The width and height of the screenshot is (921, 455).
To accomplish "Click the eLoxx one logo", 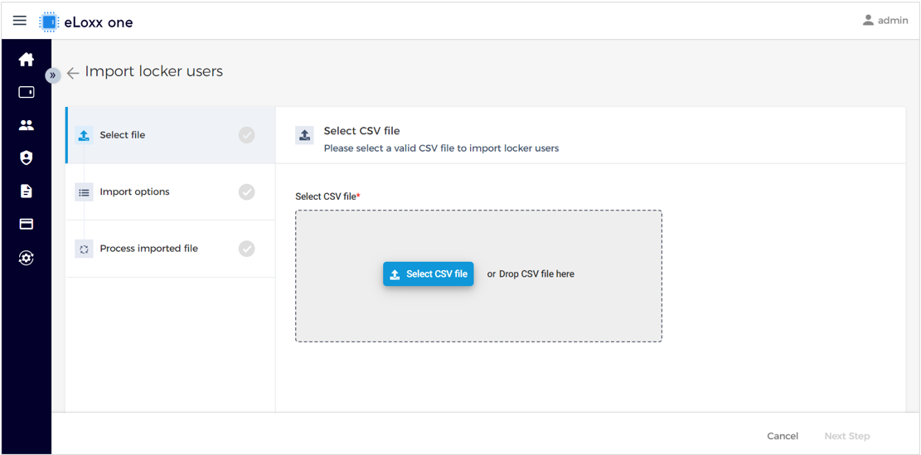I will click(x=86, y=22).
